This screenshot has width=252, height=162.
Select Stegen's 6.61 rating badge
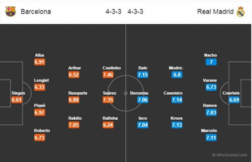(17, 100)
